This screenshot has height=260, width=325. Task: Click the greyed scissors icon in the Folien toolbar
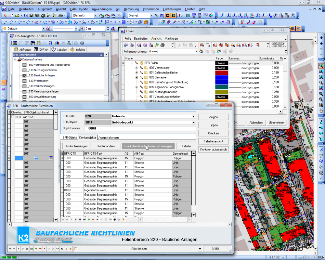click(x=179, y=45)
